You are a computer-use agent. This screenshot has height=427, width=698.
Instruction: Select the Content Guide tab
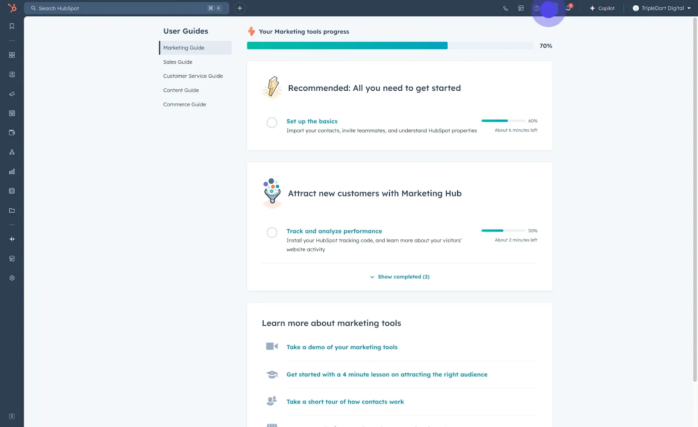click(181, 90)
